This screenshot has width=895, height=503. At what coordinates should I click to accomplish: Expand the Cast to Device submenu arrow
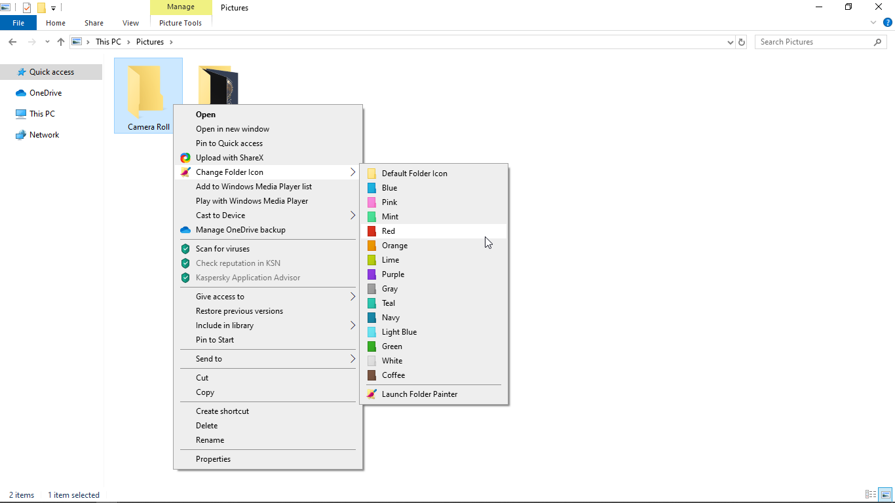tap(352, 215)
